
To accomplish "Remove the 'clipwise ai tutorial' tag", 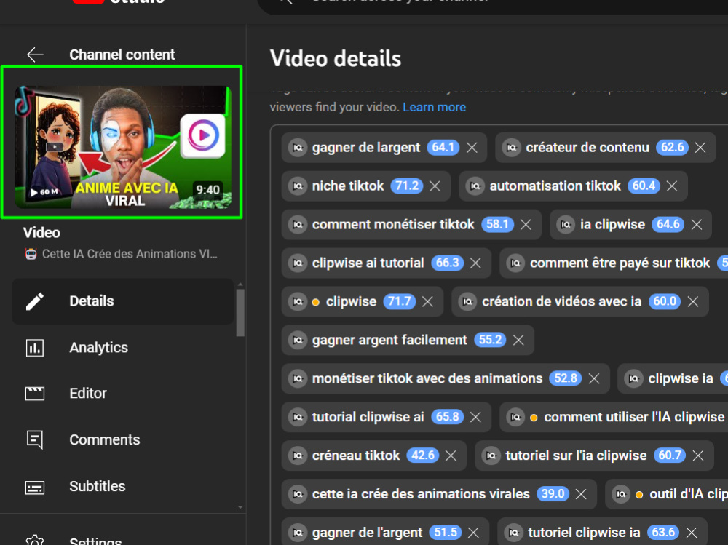I will point(475,263).
